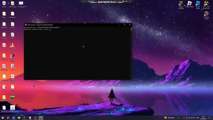Click the ENG language indicator in tray

tap(198, 118)
